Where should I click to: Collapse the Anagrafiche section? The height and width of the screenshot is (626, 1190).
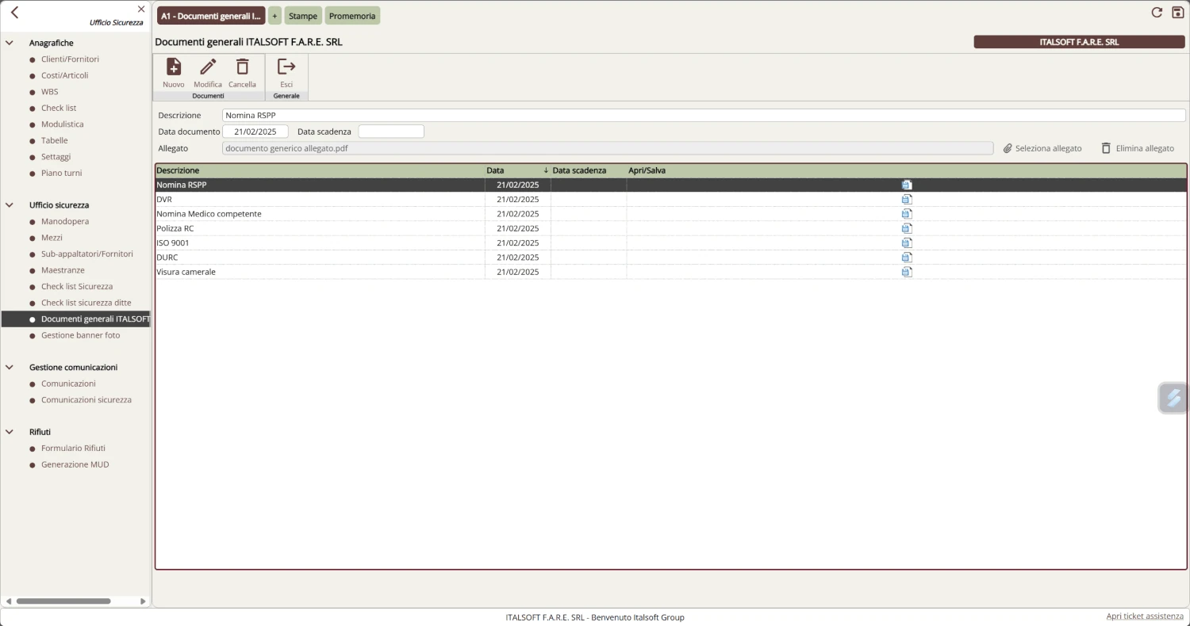coord(10,43)
